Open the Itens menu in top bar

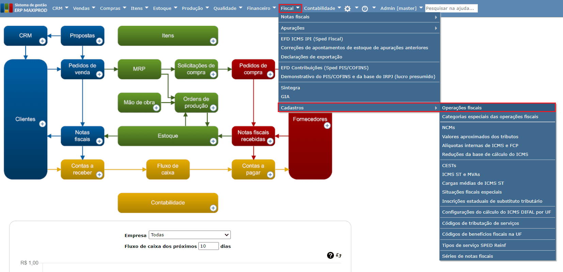(140, 8)
